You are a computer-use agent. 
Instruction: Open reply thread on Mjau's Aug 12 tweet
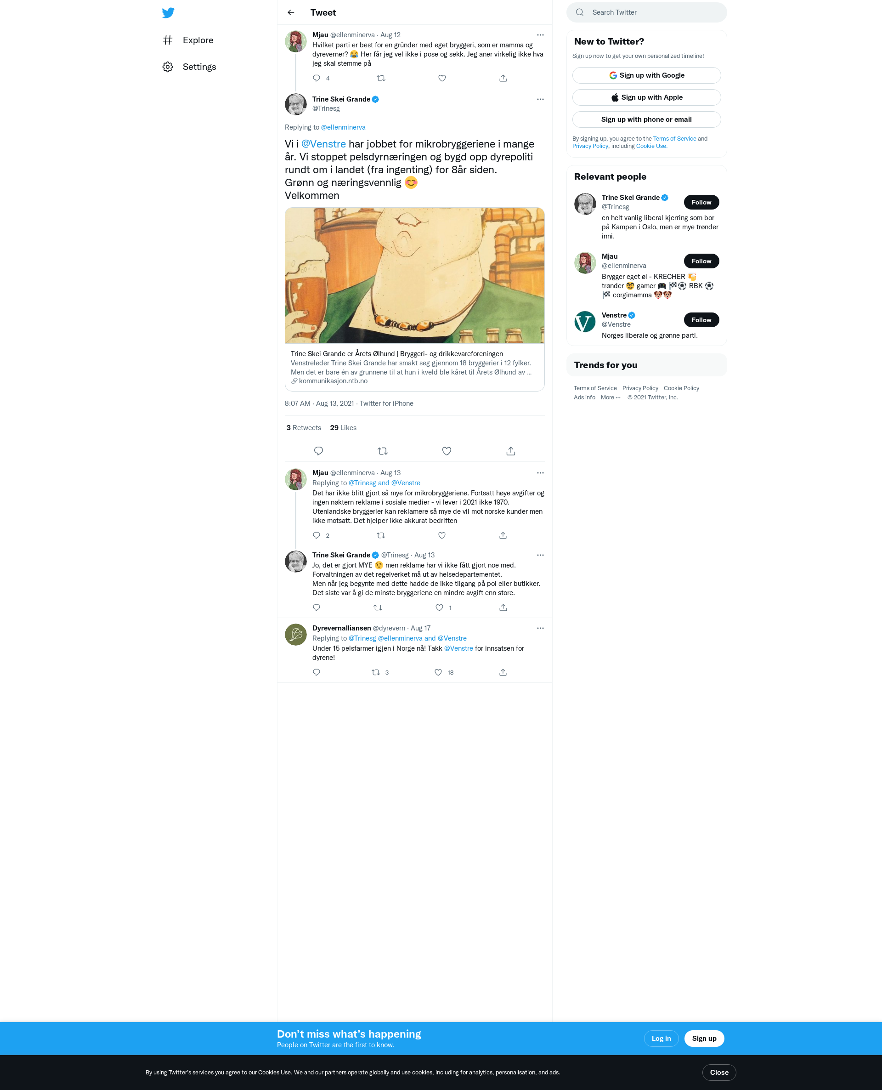(x=317, y=78)
